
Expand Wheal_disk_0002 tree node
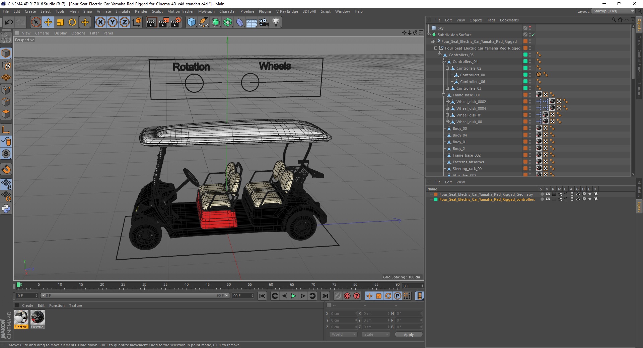coord(447,101)
